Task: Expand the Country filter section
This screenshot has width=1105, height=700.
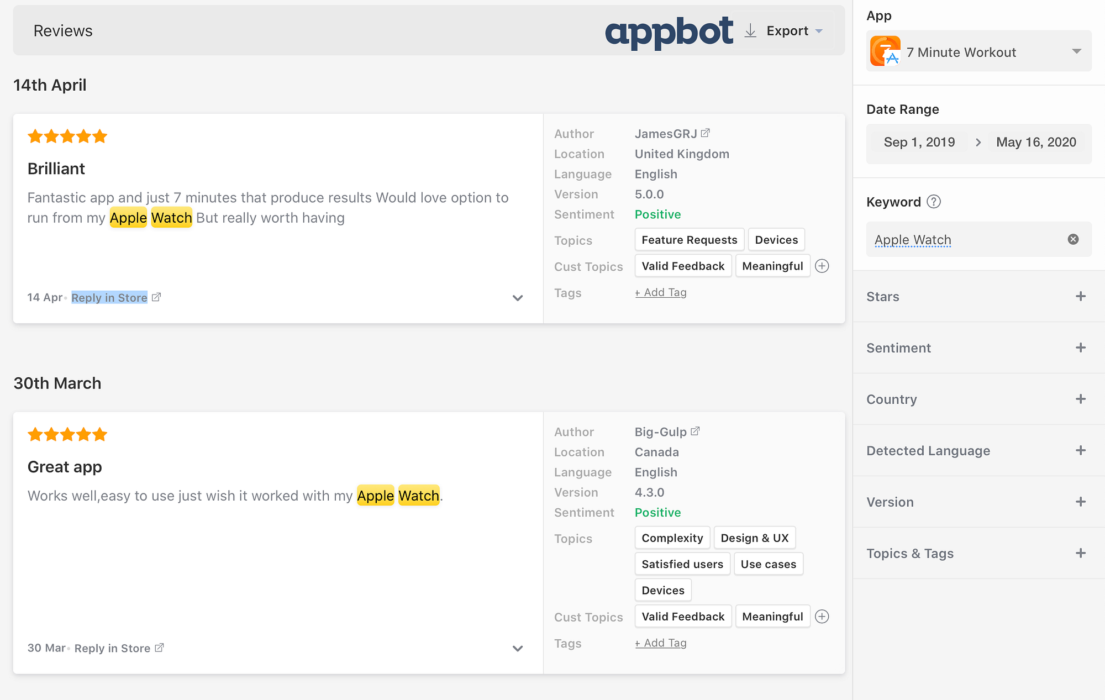Action: click(x=1081, y=399)
